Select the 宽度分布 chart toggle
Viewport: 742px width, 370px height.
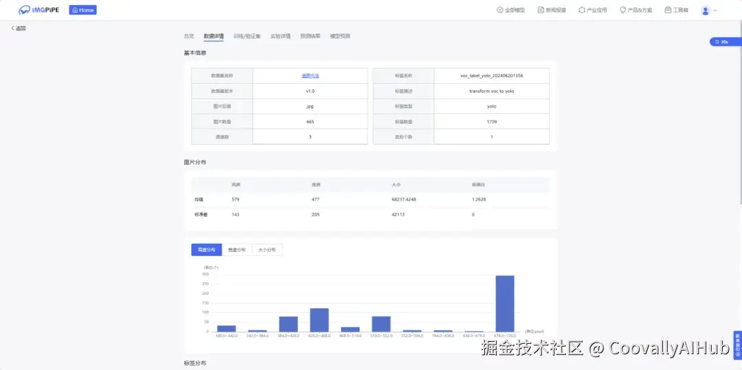coord(236,250)
